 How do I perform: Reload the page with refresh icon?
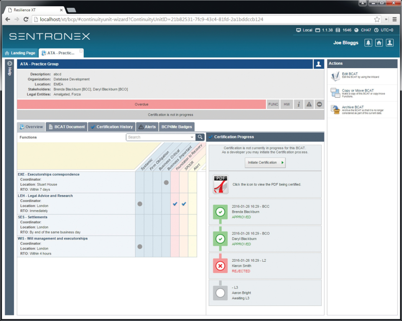point(26,19)
